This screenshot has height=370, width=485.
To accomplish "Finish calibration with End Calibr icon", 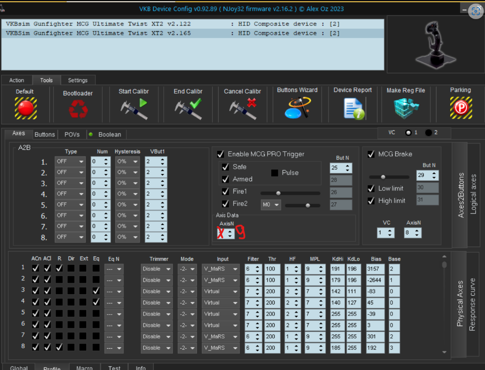I will pyautogui.click(x=188, y=109).
